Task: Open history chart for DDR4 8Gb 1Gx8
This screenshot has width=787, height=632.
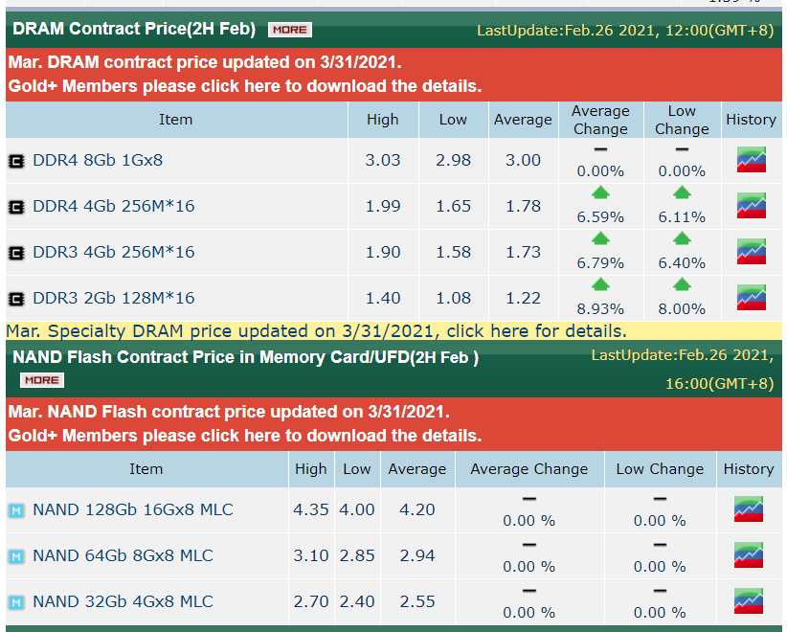Action: click(x=751, y=160)
